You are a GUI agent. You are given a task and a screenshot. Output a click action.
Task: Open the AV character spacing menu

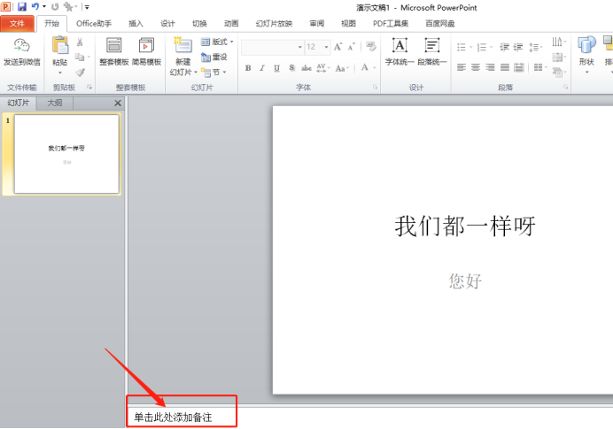(x=323, y=68)
